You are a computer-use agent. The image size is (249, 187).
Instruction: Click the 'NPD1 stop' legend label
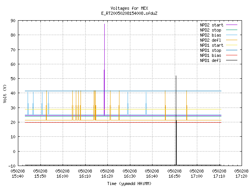(210, 50)
